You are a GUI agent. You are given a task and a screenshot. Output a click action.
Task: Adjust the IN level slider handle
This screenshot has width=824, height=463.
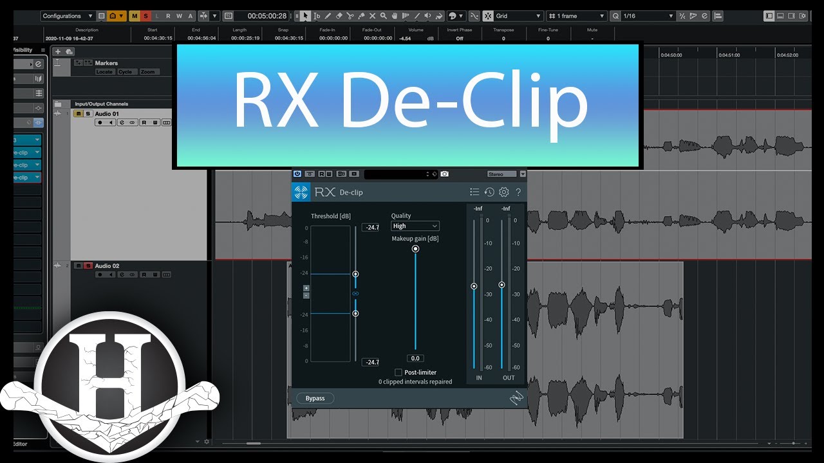(x=474, y=286)
